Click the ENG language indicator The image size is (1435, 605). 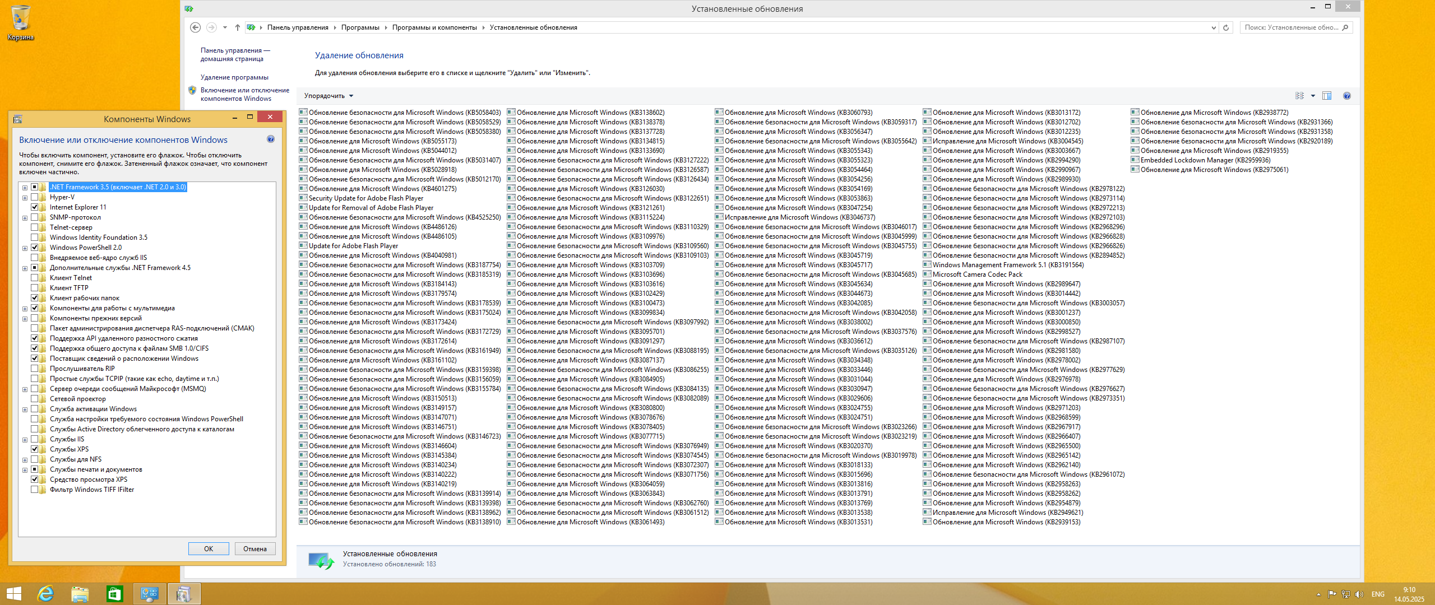1378,594
